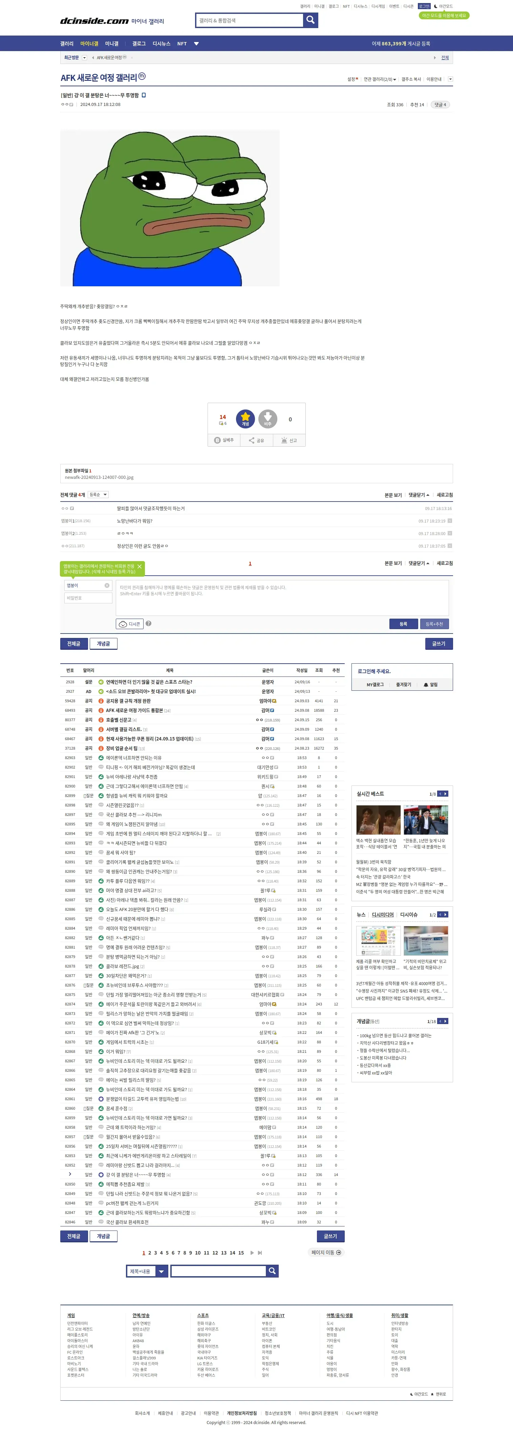Jump to last page icon
This screenshot has width=513, height=1442.
click(260, 1253)
